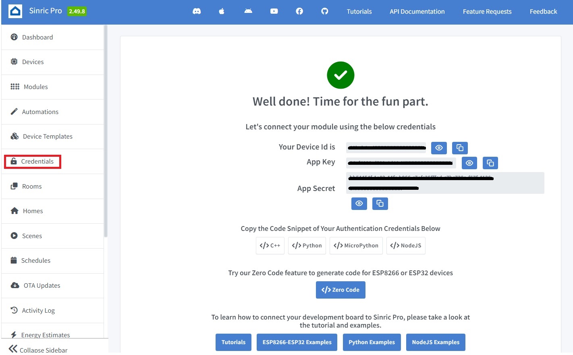Copy the App Secret value
Viewport: 573px width, 355px height.
point(380,203)
